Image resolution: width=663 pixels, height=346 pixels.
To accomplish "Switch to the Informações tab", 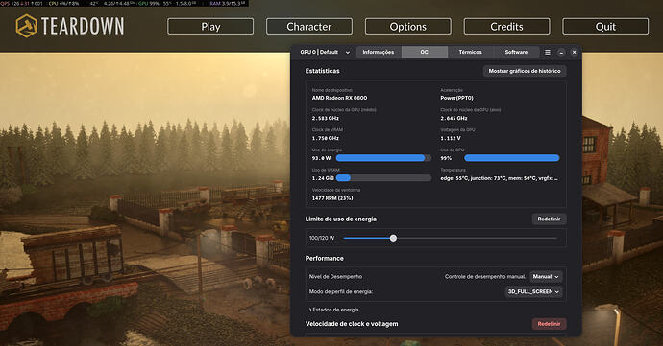I will [x=378, y=52].
